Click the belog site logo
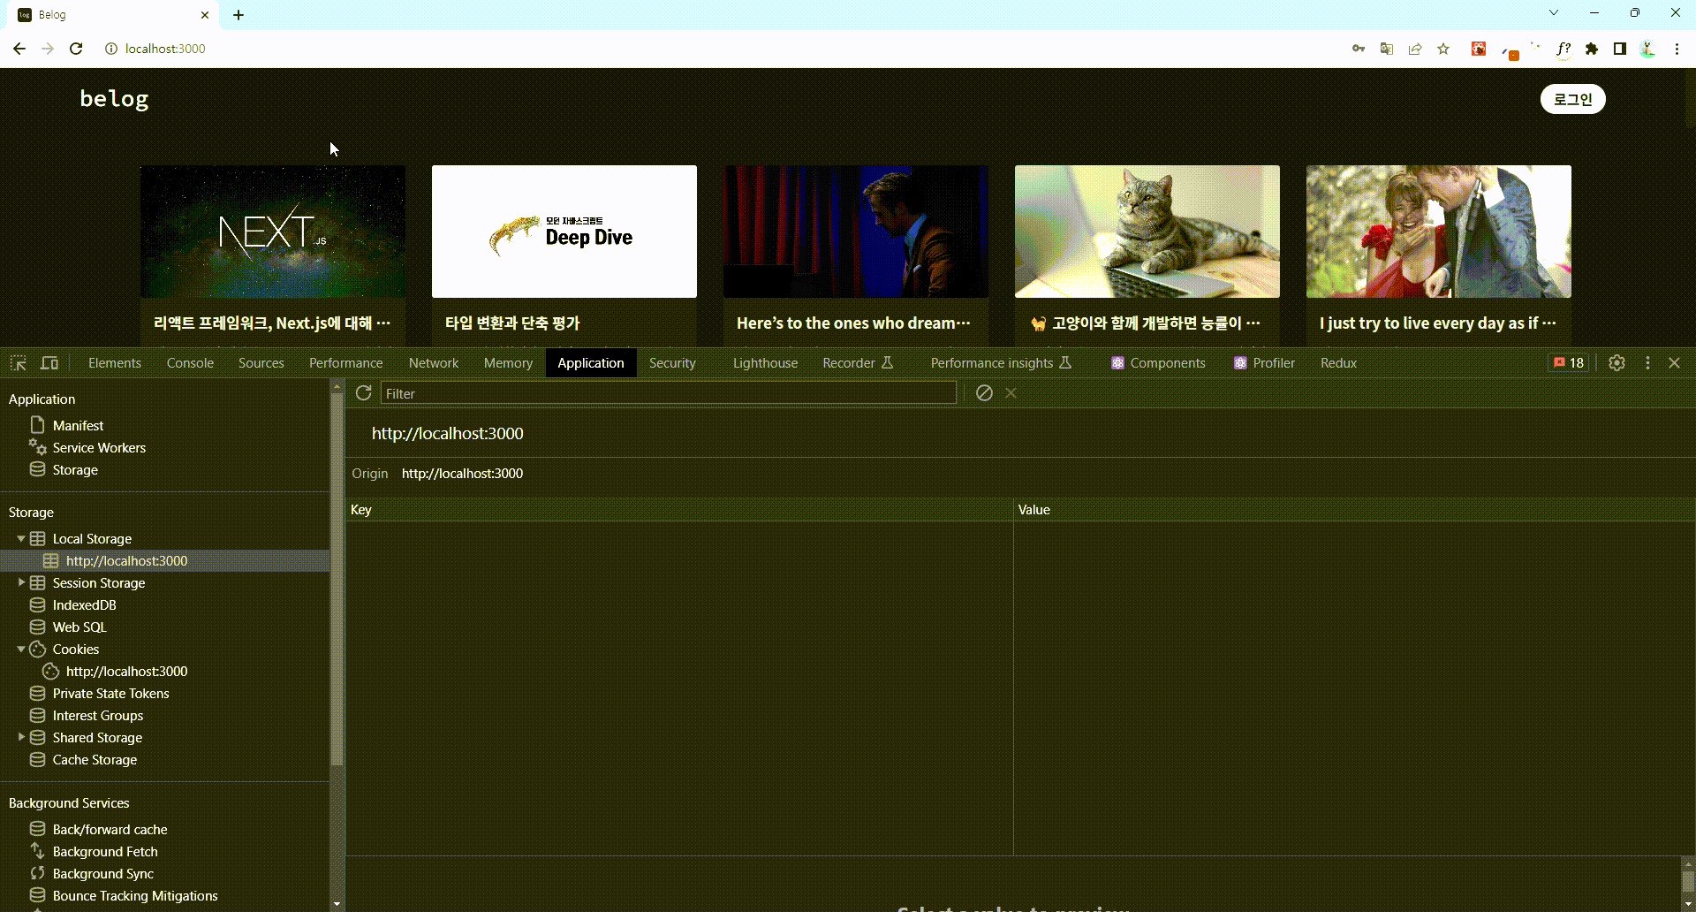 tap(114, 99)
